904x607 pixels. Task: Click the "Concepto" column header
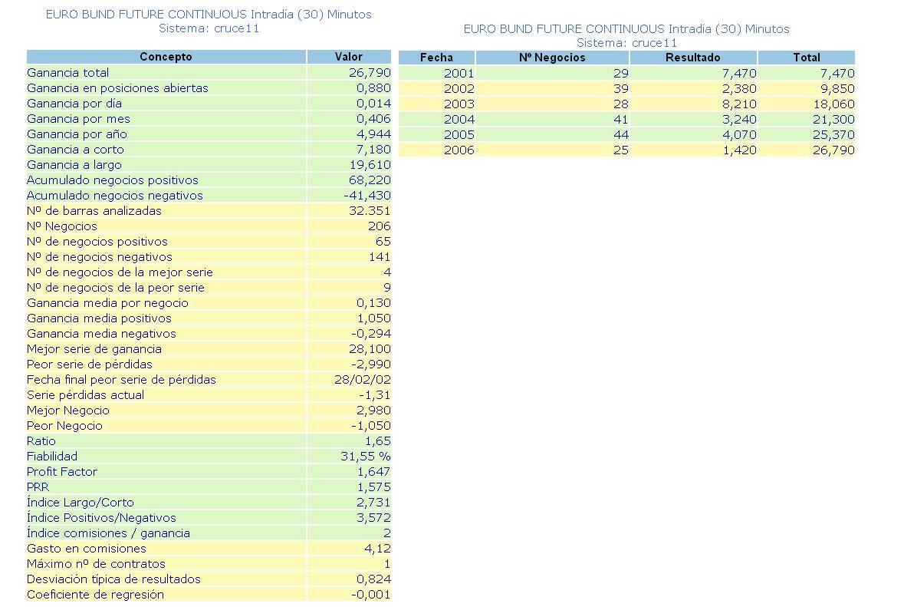point(166,57)
